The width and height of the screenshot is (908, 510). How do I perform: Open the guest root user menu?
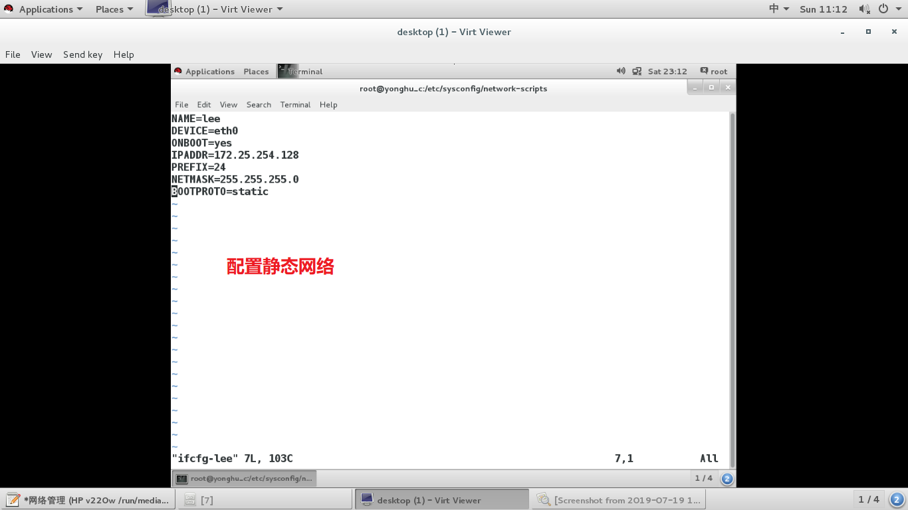point(714,71)
